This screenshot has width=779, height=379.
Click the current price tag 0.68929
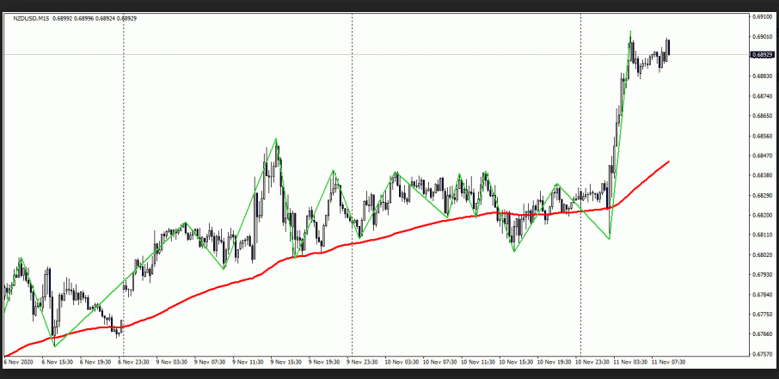[762, 54]
